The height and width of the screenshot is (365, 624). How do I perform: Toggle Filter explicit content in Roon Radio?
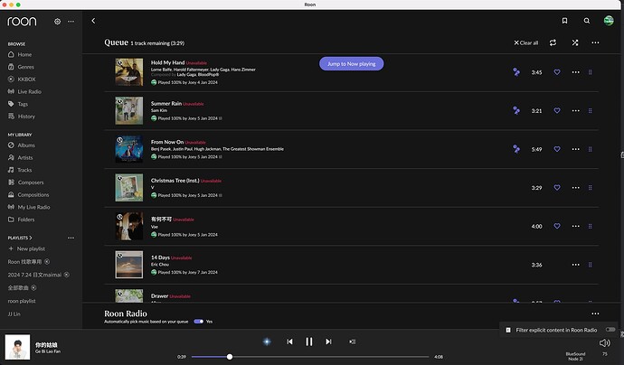pyautogui.click(x=610, y=330)
